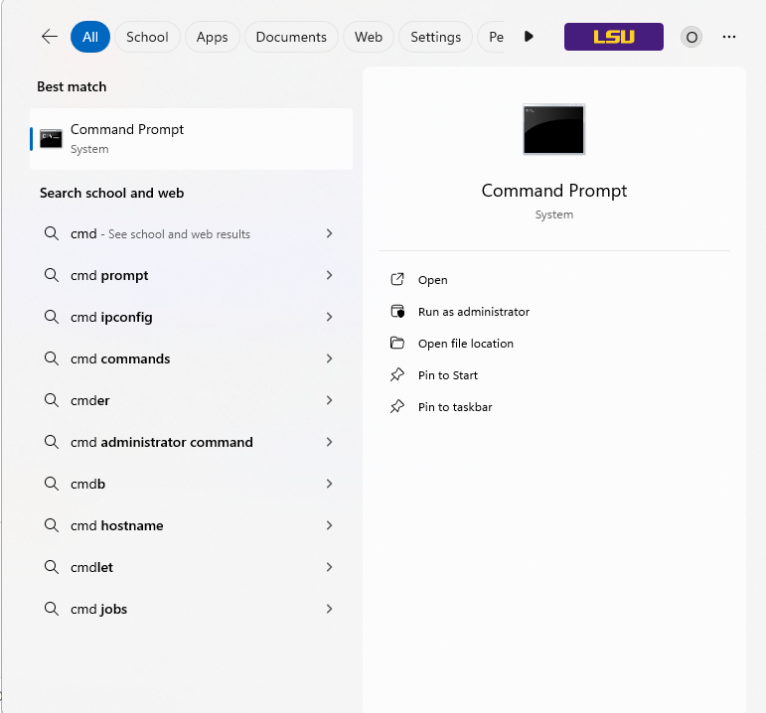Open the Command Prompt best match result
This screenshot has height=713, width=766.
(x=191, y=139)
